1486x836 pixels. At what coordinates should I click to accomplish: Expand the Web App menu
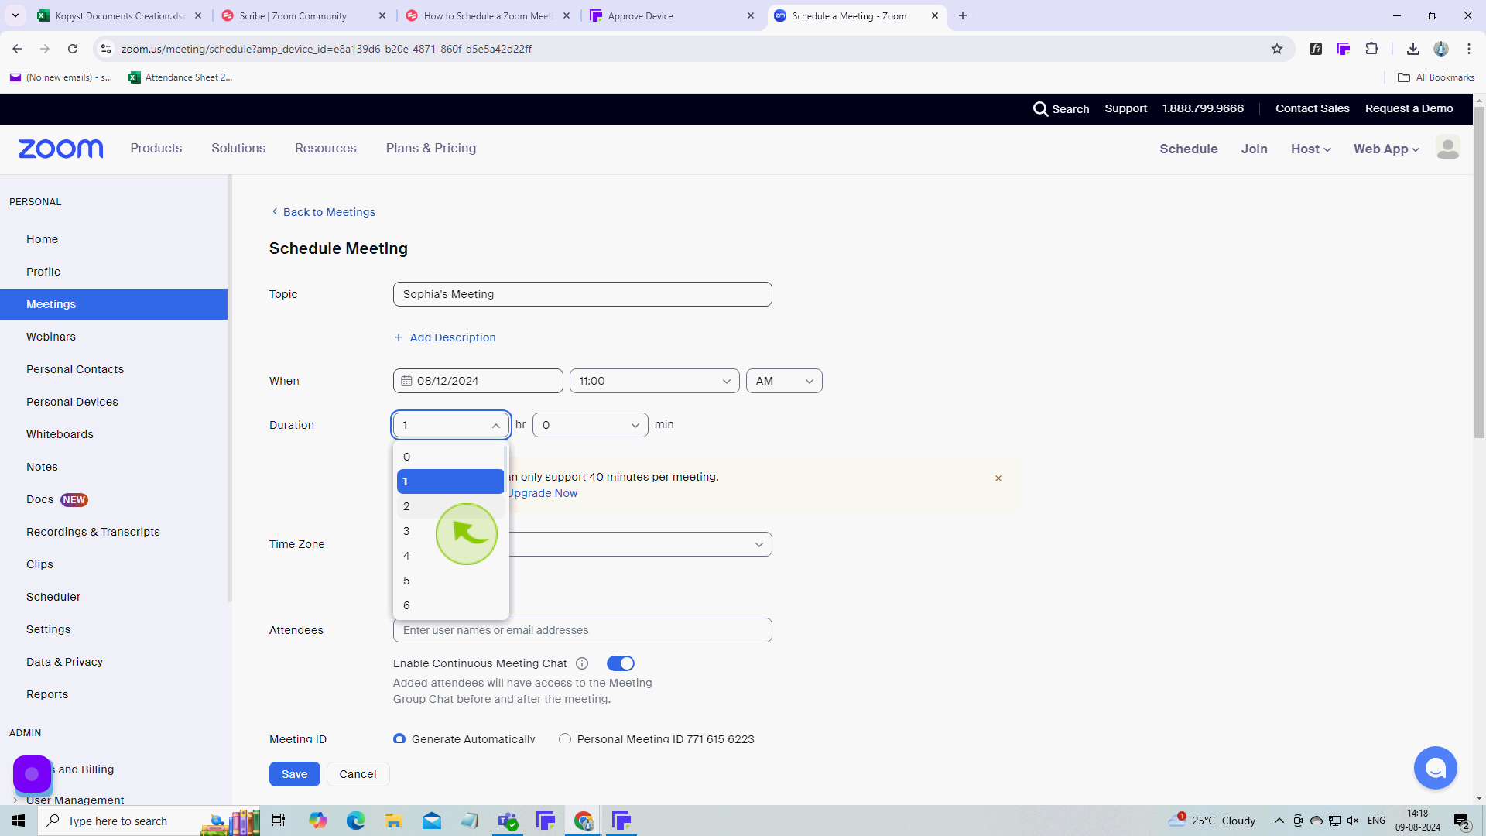point(1386,149)
